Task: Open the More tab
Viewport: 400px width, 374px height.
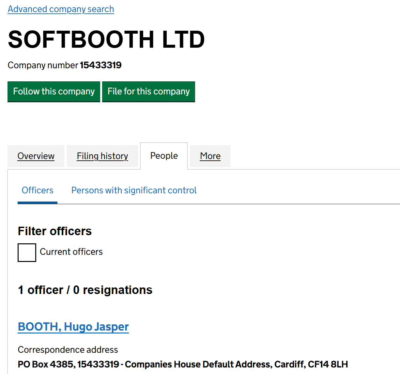Action: (210, 156)
